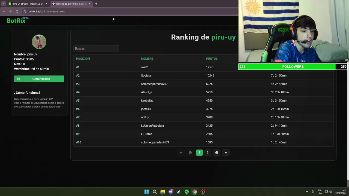Close the Piru_UY Stream tab

(x=46, y=4)
